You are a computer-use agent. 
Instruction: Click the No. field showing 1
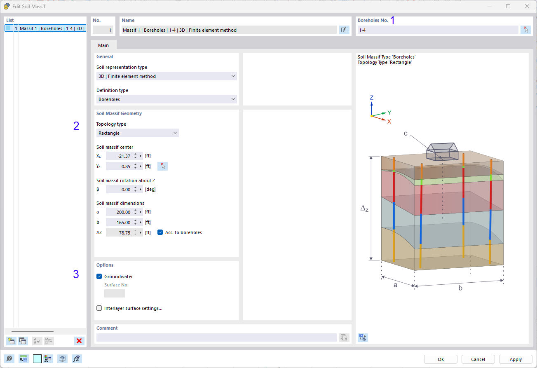click(x=103, y=30)
